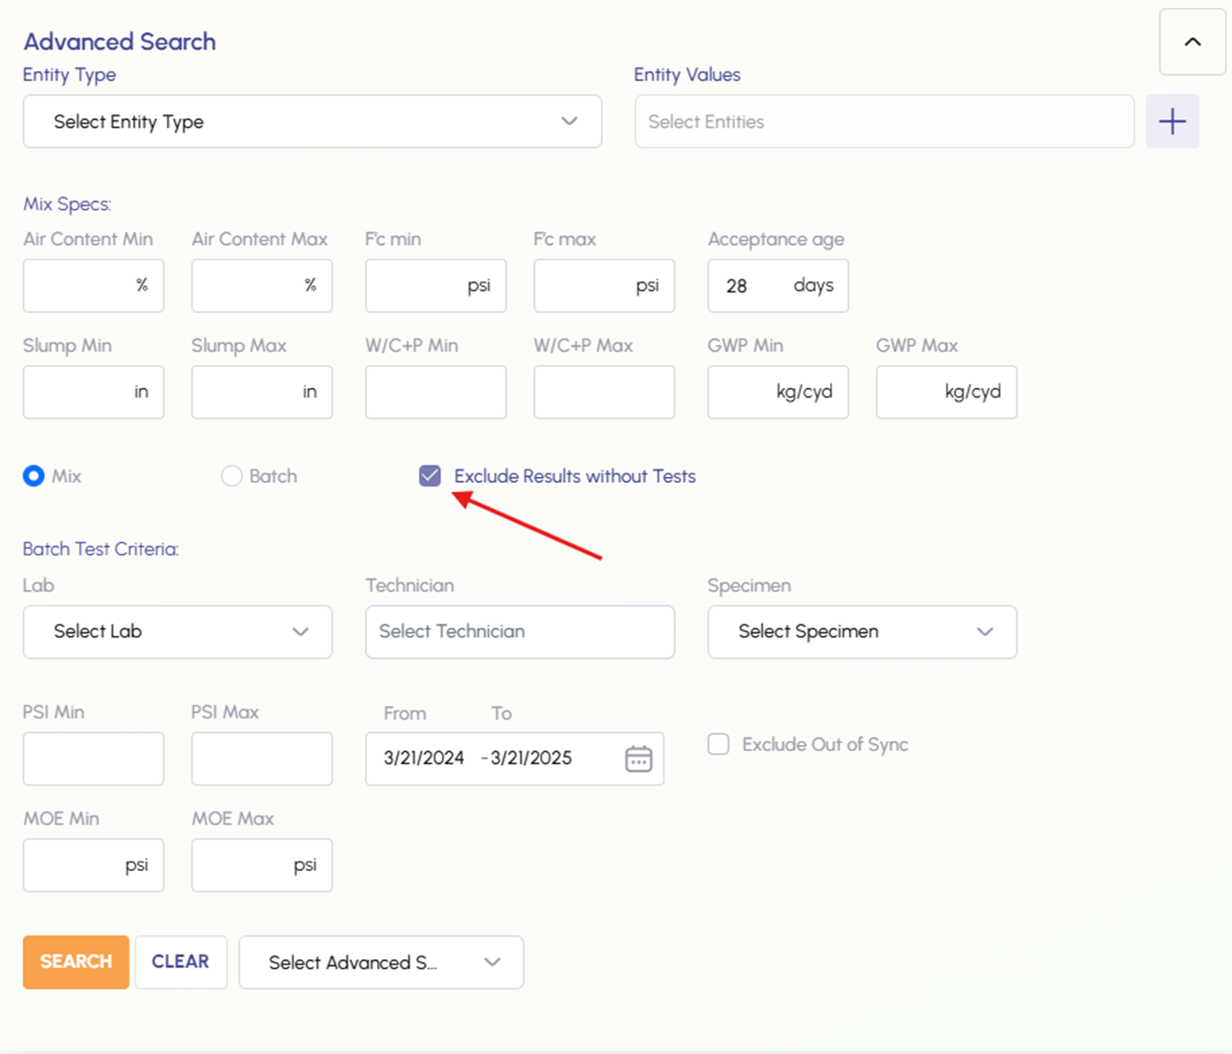Expand the Select Lab dropdown
The width and height of the screenshot is (1232, 1054).
click(177, 631)
